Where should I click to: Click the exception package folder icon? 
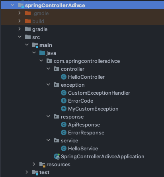tap(57, 85)
